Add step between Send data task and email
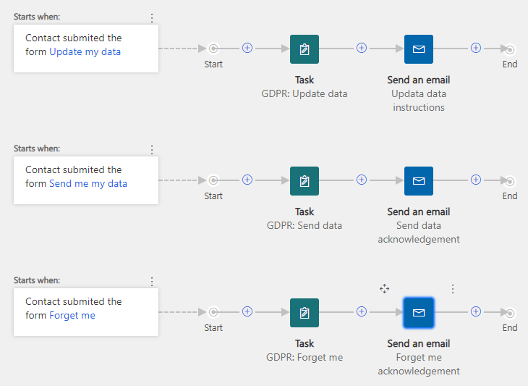 click(x=362, y=180)
